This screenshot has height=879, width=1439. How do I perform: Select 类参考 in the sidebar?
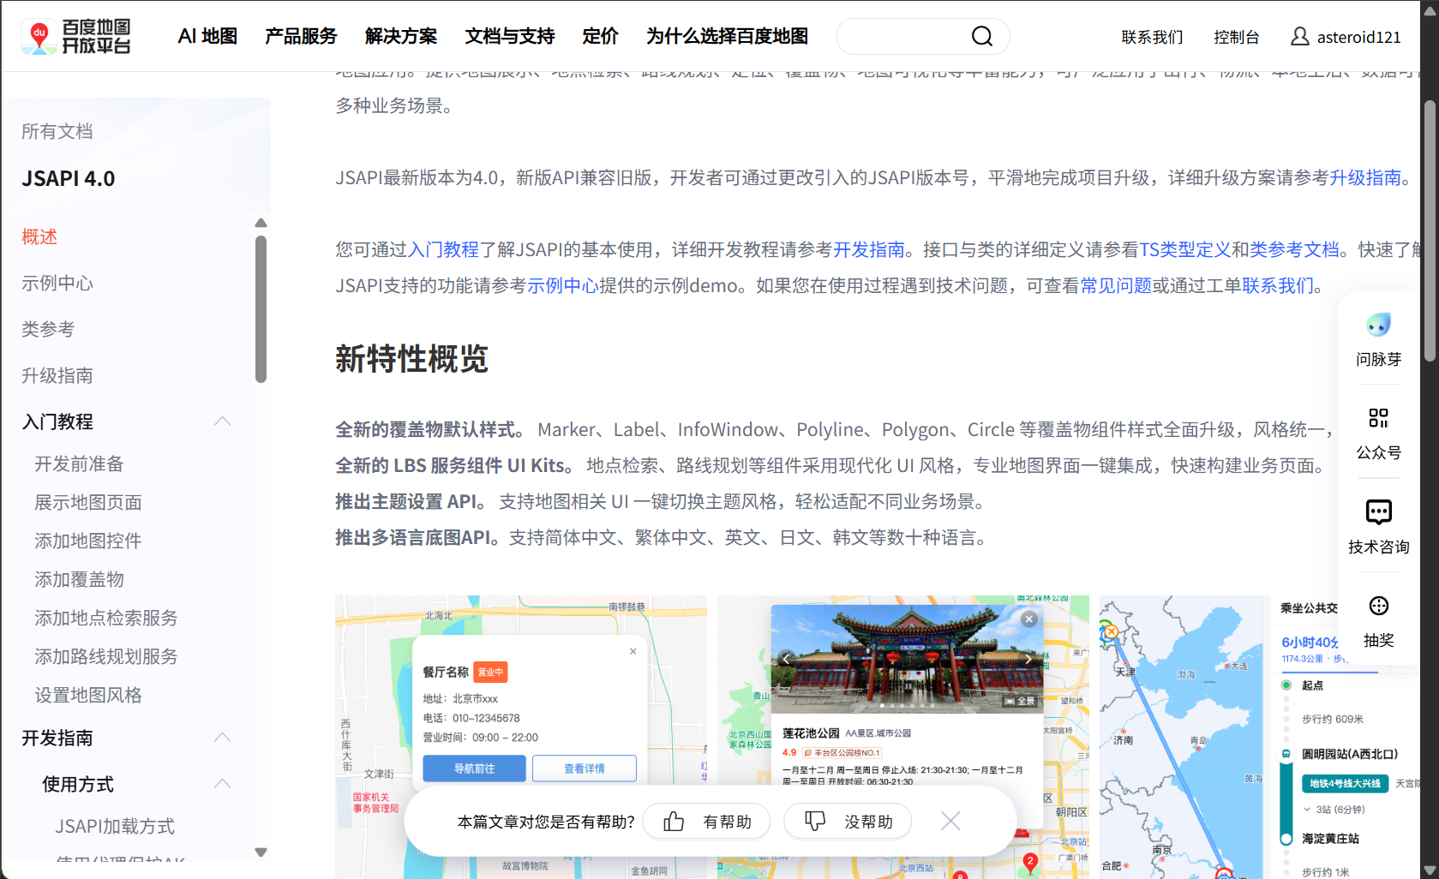pos(48,329)
